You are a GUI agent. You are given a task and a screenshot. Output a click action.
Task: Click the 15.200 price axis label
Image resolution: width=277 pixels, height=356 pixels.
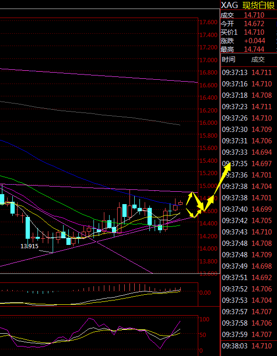[x=208, y=173]
